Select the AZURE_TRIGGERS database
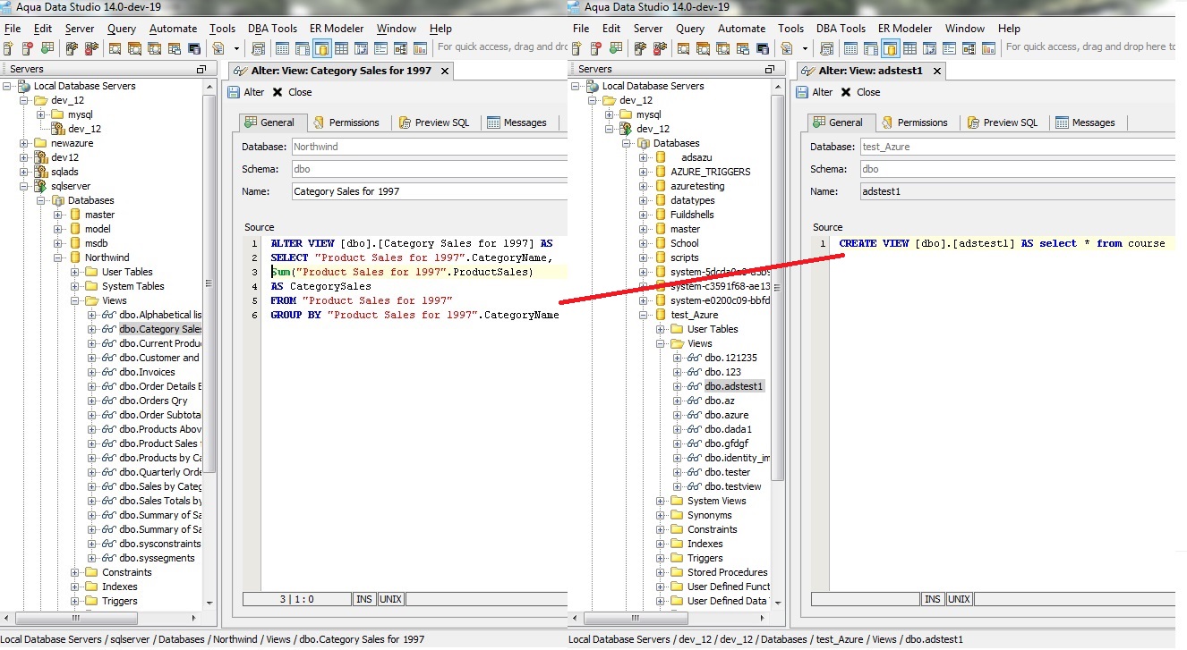 click(x=710, y=172)
